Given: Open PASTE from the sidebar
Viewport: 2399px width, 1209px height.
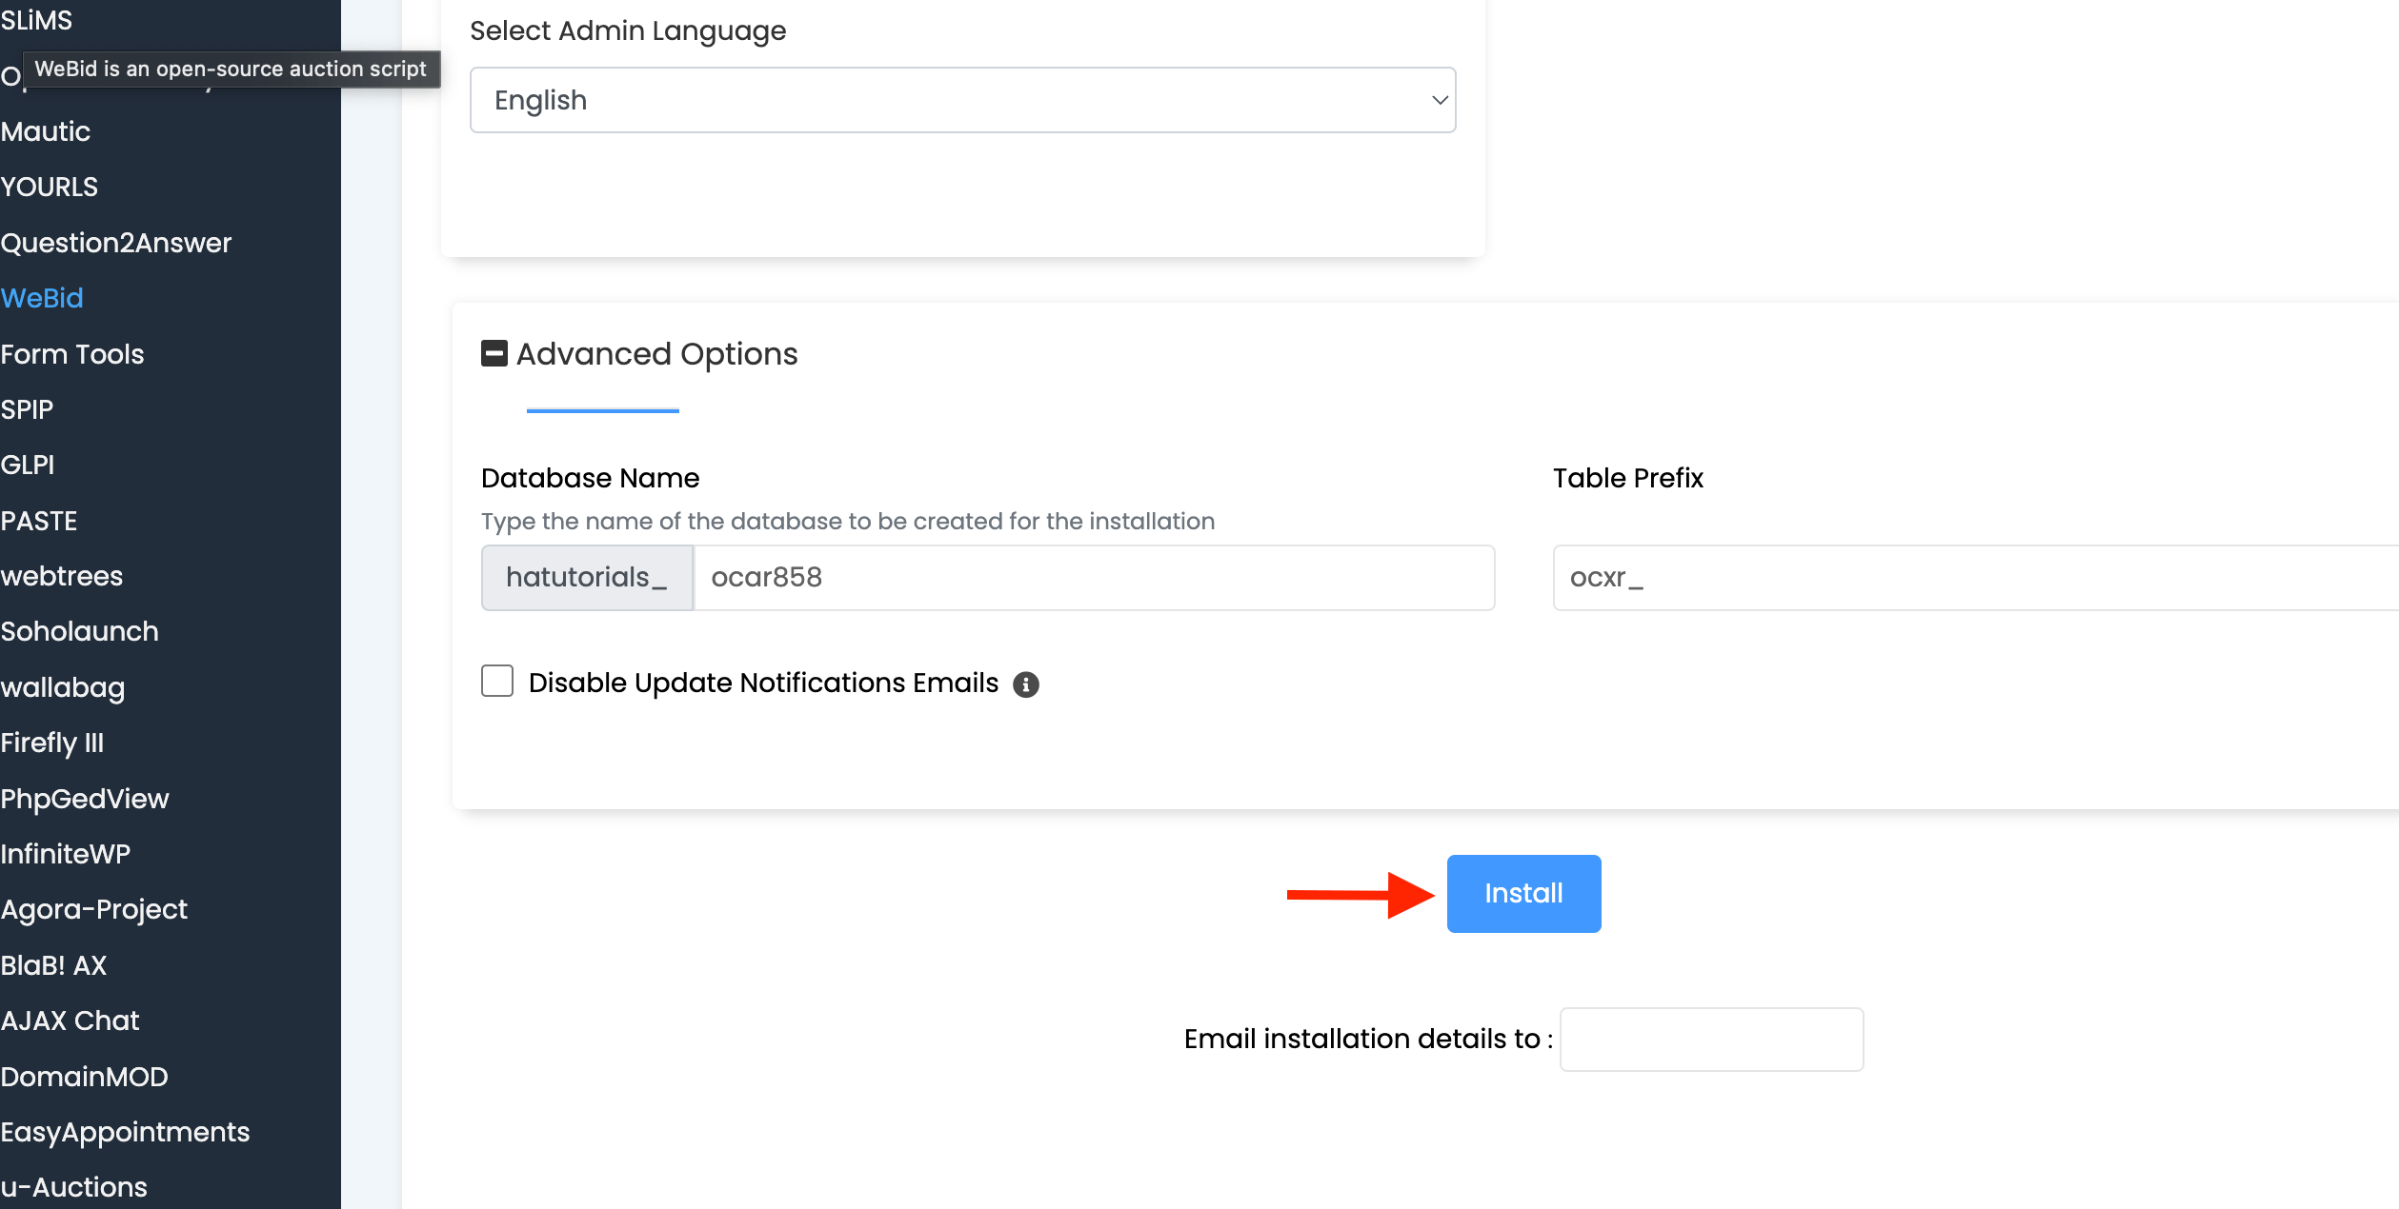Looking at the screenshot, I should click(39, 521).
